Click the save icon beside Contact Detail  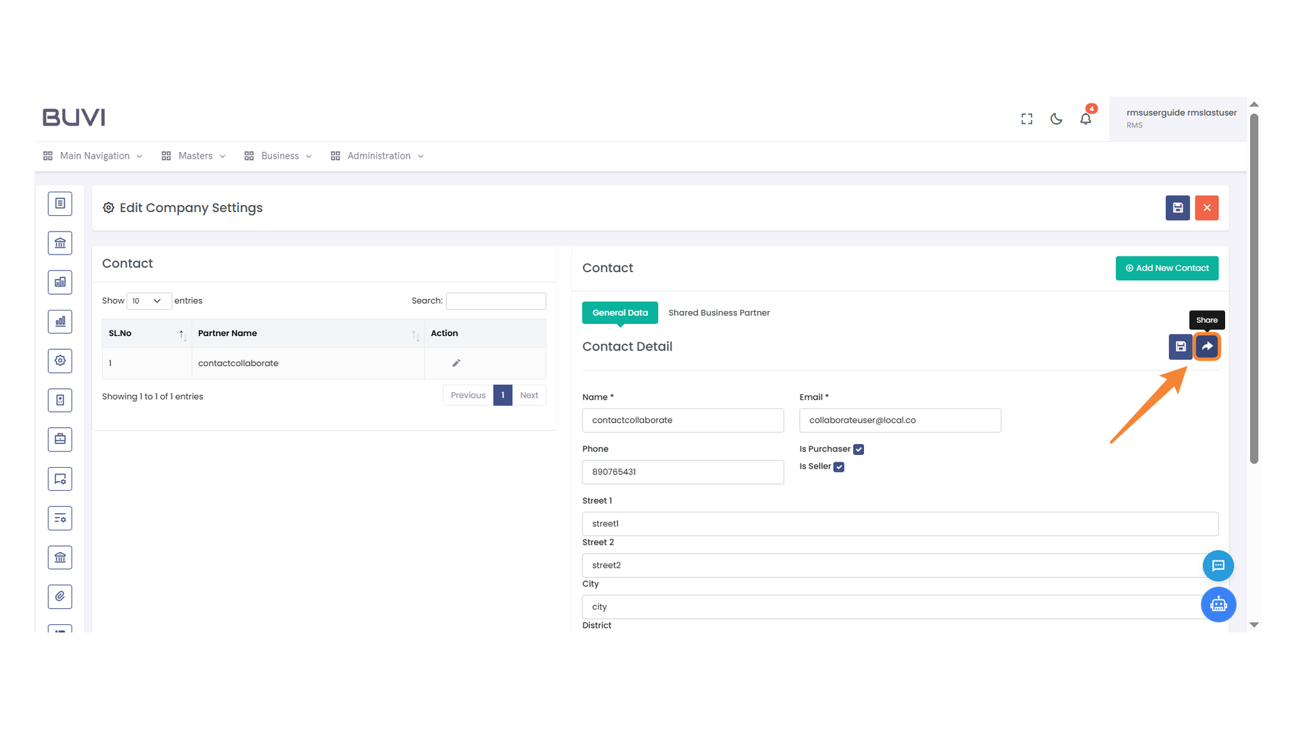point(1180,346)
